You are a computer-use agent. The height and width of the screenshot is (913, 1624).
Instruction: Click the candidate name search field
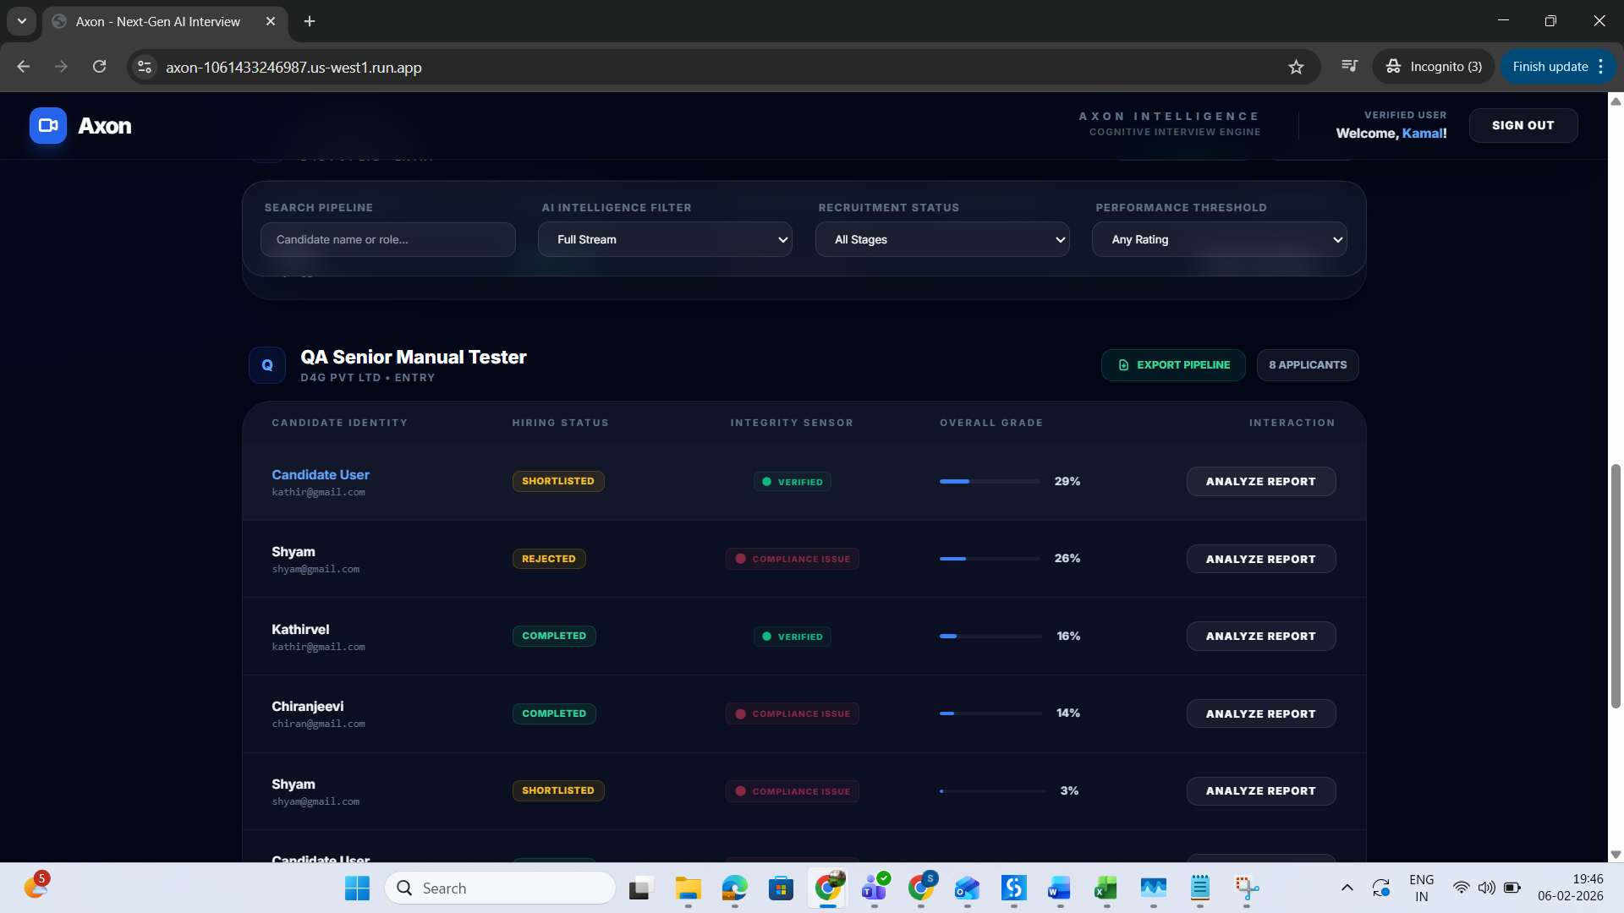pos(388,240)
